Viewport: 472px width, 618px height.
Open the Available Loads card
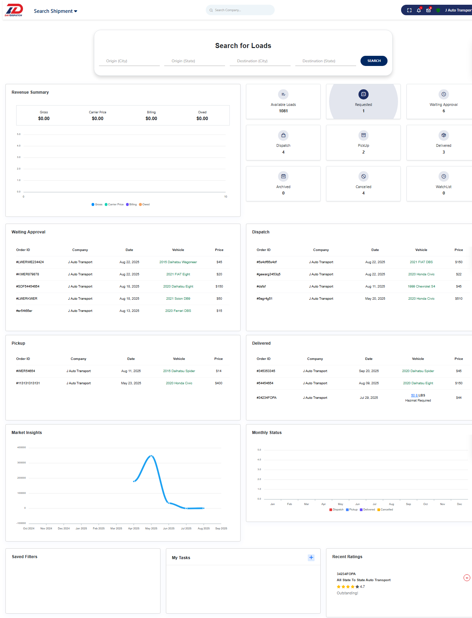(x=283, y=101)
